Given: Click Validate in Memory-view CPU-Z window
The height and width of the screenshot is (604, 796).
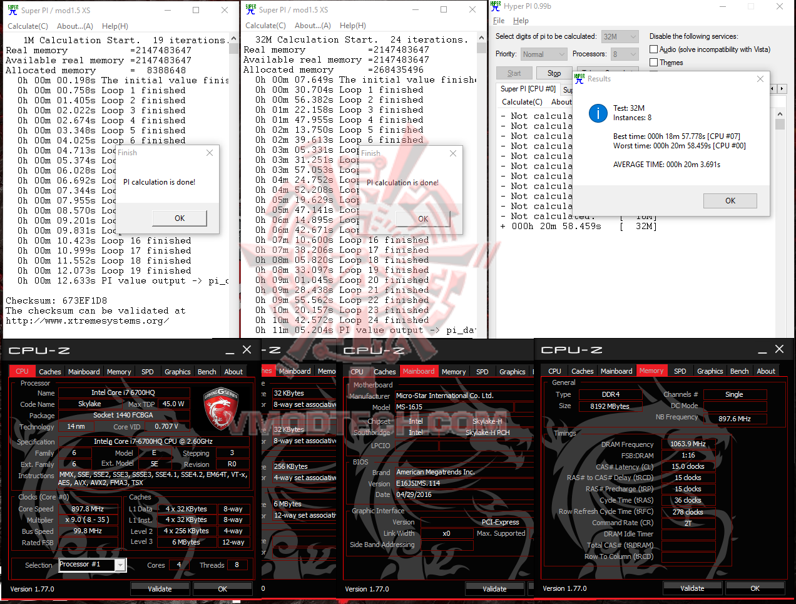Looking at the screenshot, I should (x=692, y=588).
